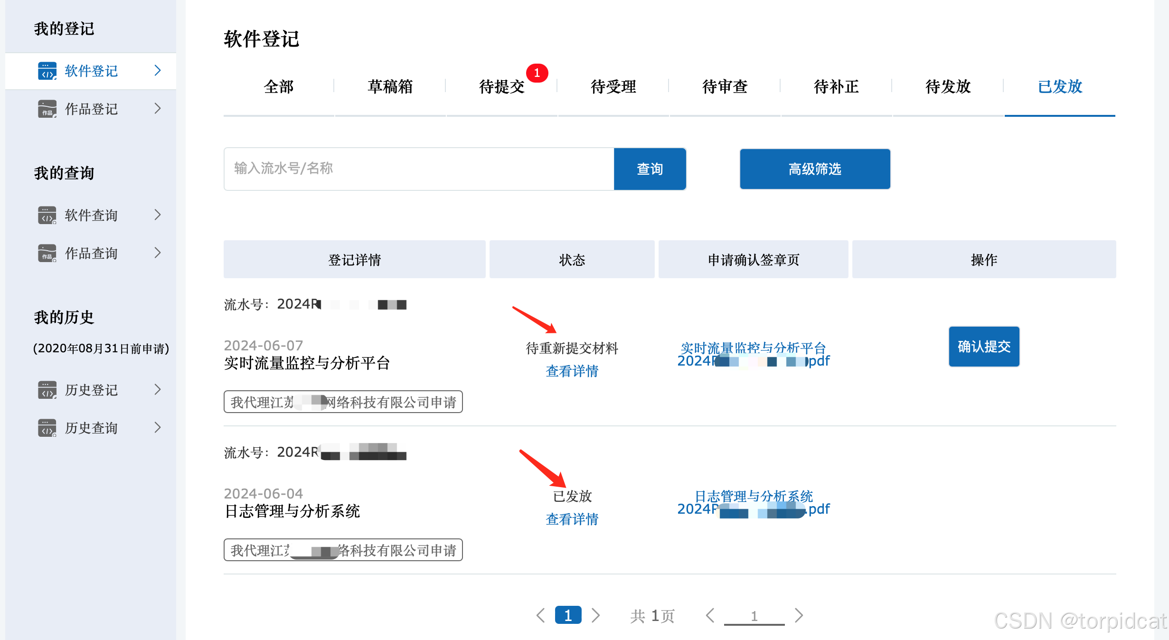Click 确认提交 for 实时流量监控与分析平台
Screen dimensions: 1169x640
pos(983,347)
